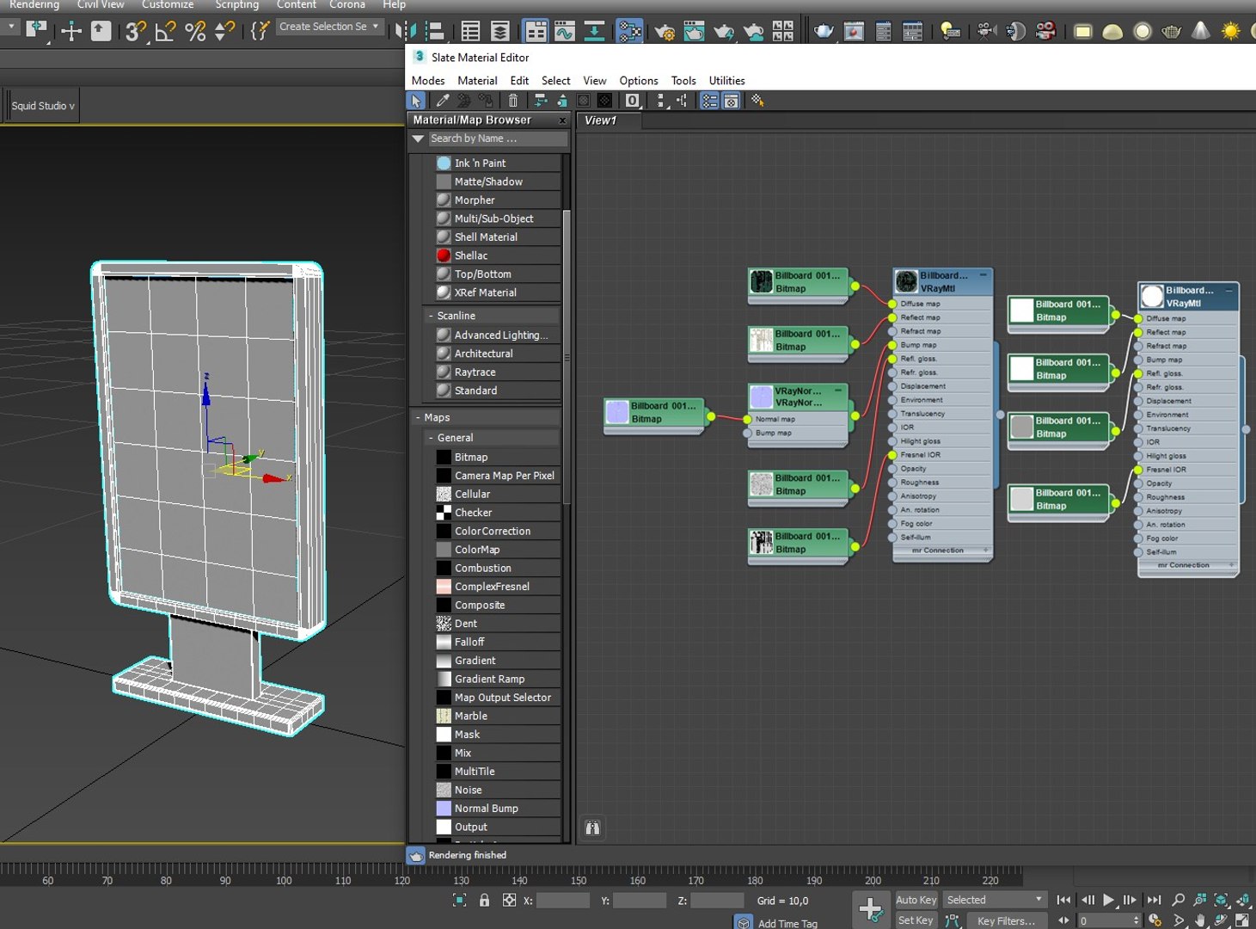Click the Select Tool arrow in Slate editor

[417, 101]
